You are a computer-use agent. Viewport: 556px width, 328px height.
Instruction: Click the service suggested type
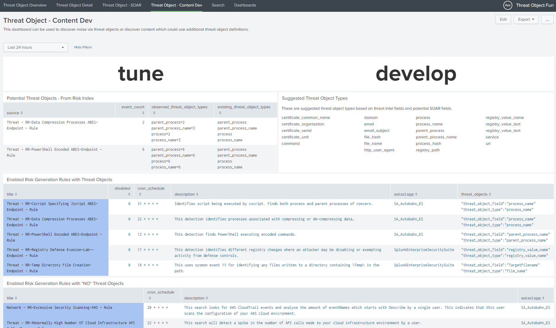click(x=492, y=137)
